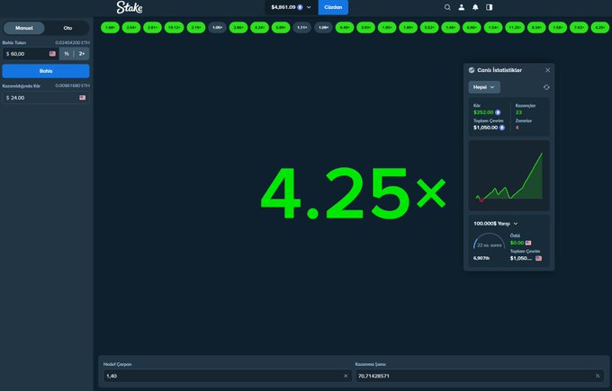The image size is (612, 391).
Task: Click the 4 losses count
Action: pos(517,128)
